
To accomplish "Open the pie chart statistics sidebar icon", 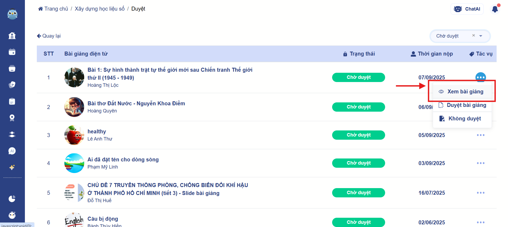I will (12, 199).
